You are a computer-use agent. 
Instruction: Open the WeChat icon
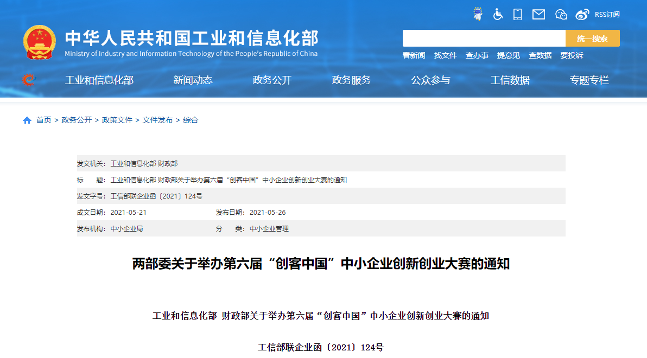[561, 14]
